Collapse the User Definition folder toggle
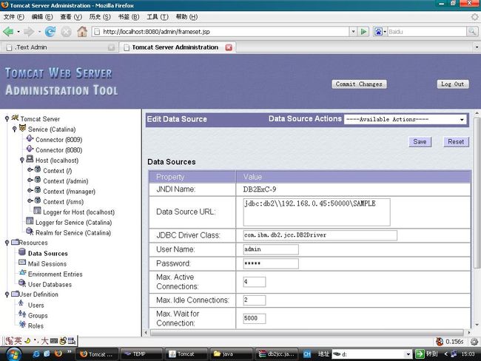 click(x=7, y=294)
